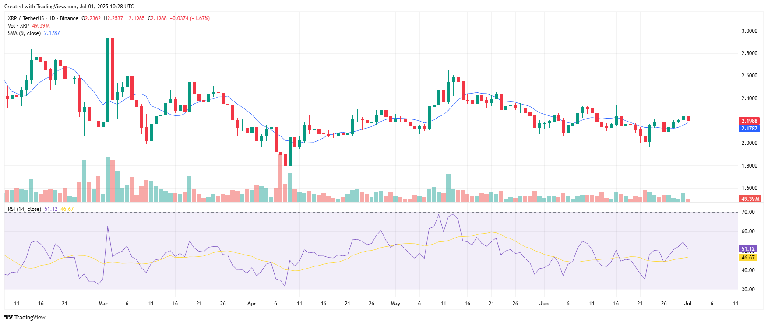Click the May label on time axis
Image resolution: width=768 pixels, height=325 pixels.
click(x=395, y=304)
